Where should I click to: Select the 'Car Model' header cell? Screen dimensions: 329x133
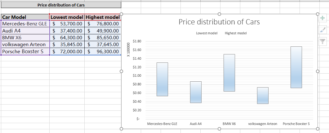click(25, 17)
